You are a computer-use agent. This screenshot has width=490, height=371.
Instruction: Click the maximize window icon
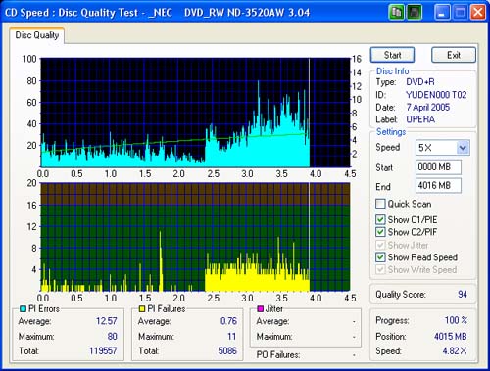pos(460,13)
